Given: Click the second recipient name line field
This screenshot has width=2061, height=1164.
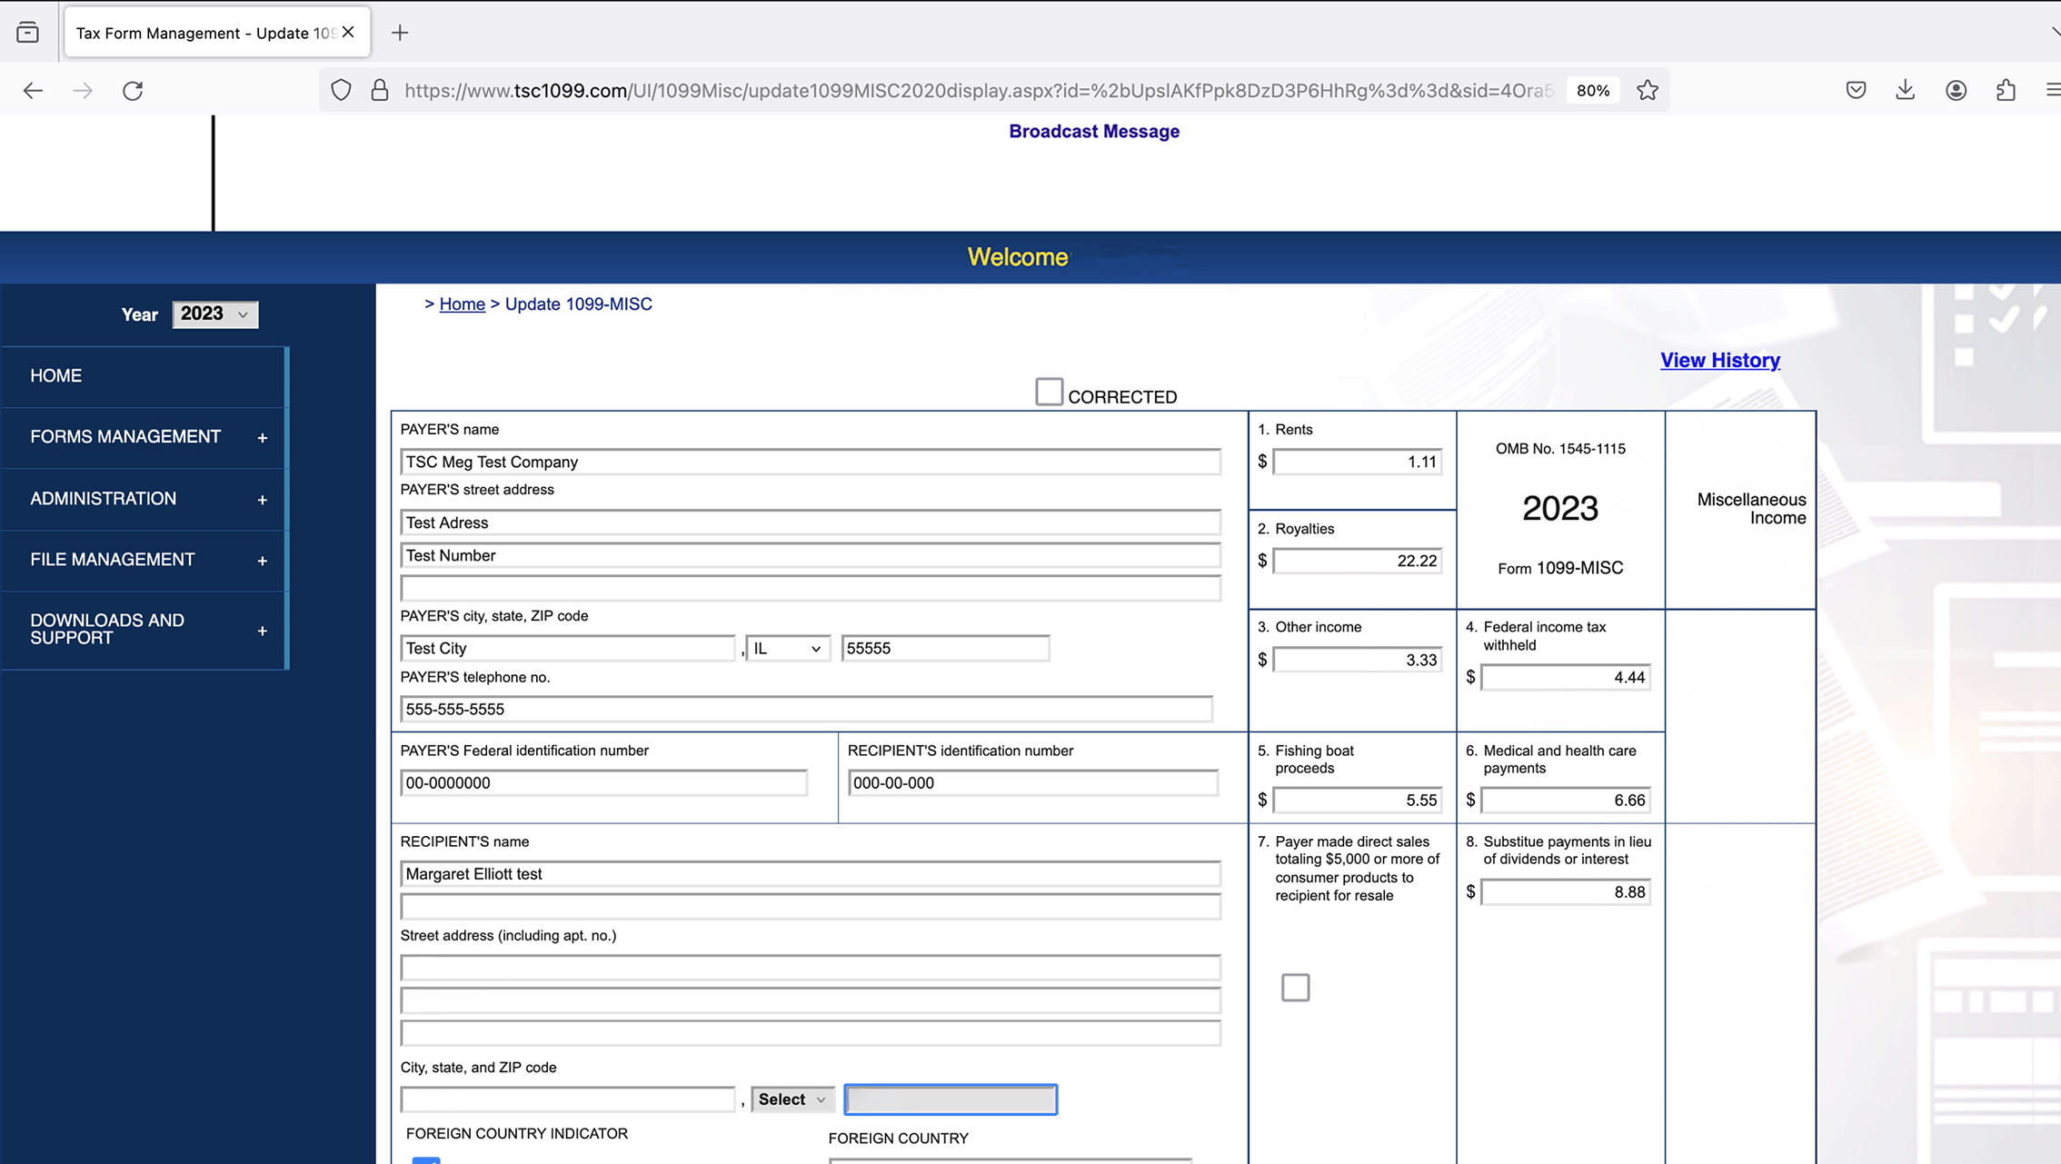Looking at the screenshot, I should click(810, 906).
